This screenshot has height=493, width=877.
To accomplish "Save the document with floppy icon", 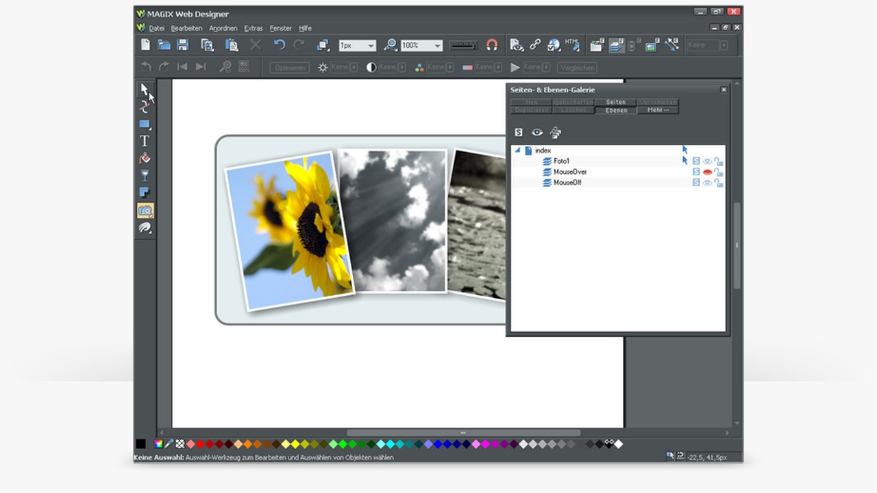I will coord(183,45).
